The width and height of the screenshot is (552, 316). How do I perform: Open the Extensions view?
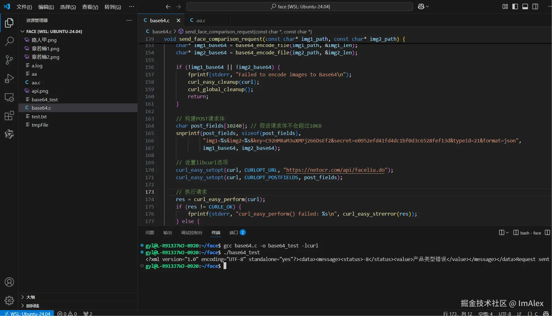9,116
